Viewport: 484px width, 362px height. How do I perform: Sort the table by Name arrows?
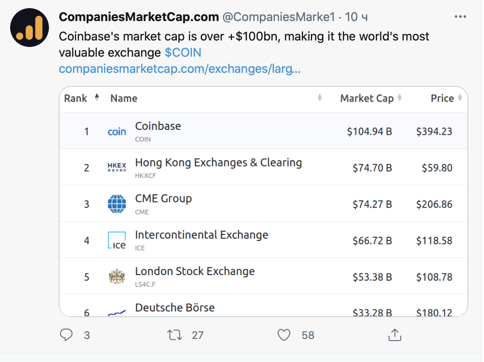click(320, 98)
